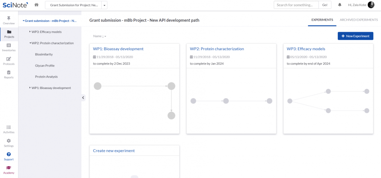Open Settings gear in sidebar
The width and height of the screenshot is (381, 178).
(x=9, y=141)
